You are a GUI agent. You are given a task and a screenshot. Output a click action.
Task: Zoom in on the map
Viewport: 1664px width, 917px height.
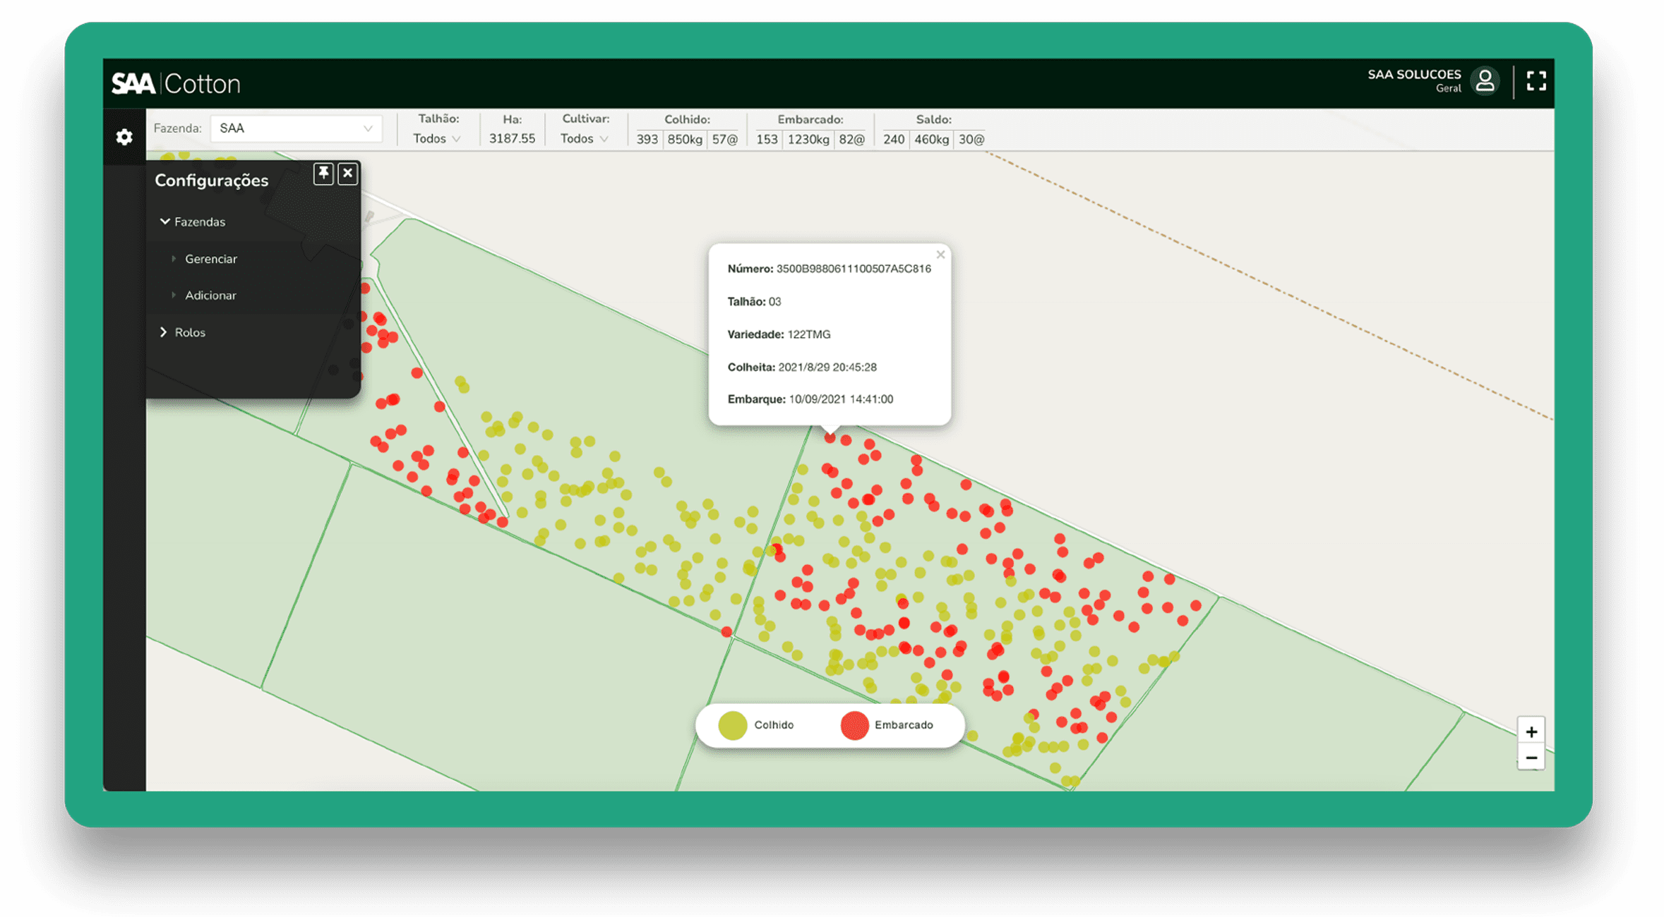(x=1531, y=731)
